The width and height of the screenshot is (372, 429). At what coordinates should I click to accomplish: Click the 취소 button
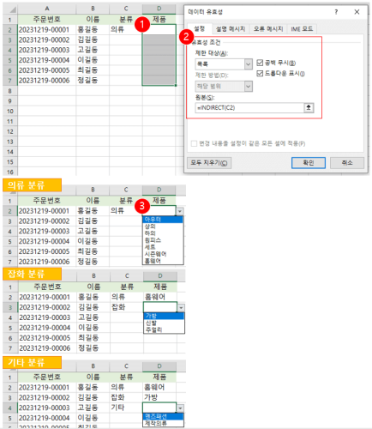coord(347,163)
